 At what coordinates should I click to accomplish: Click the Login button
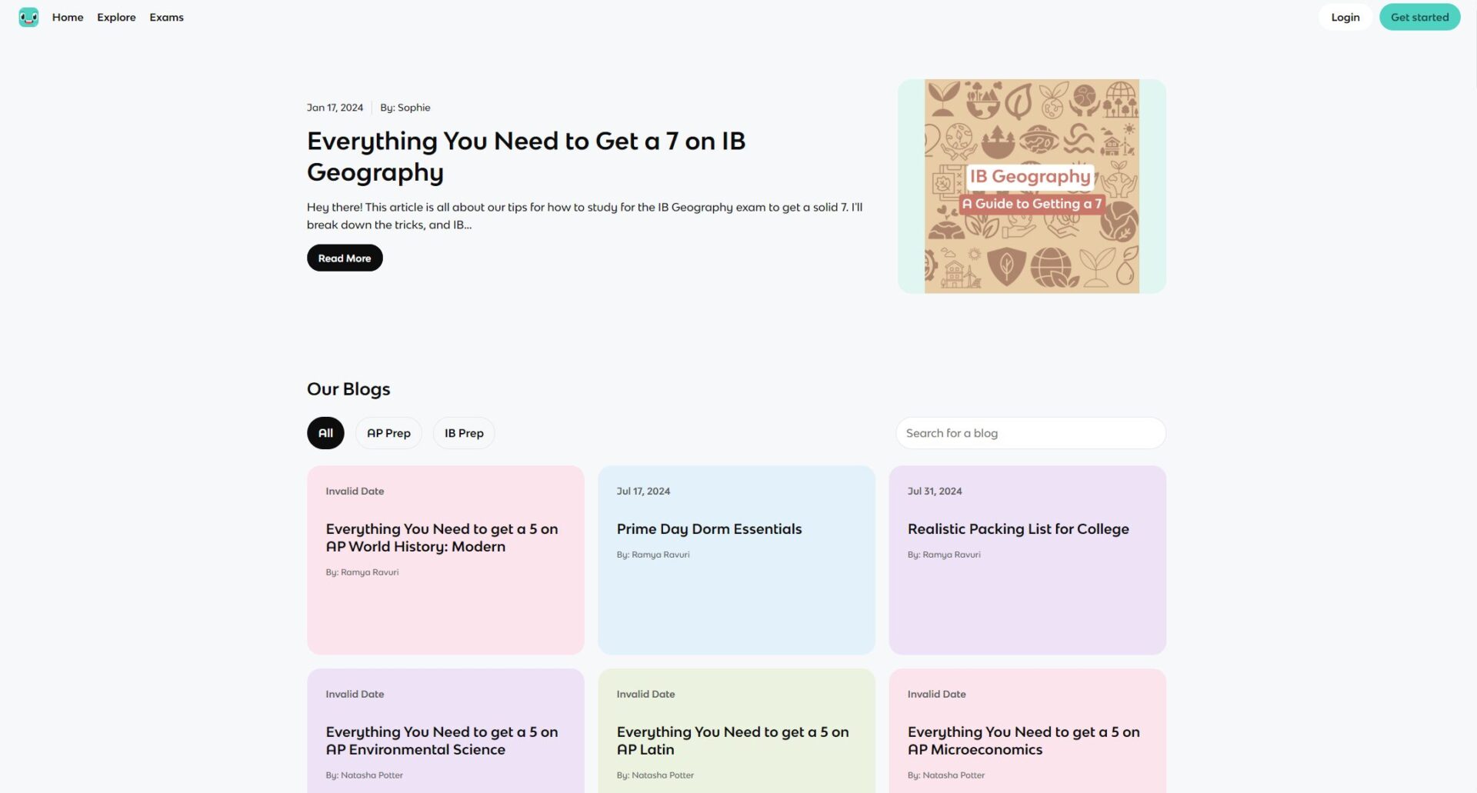tap(1345, 17)
